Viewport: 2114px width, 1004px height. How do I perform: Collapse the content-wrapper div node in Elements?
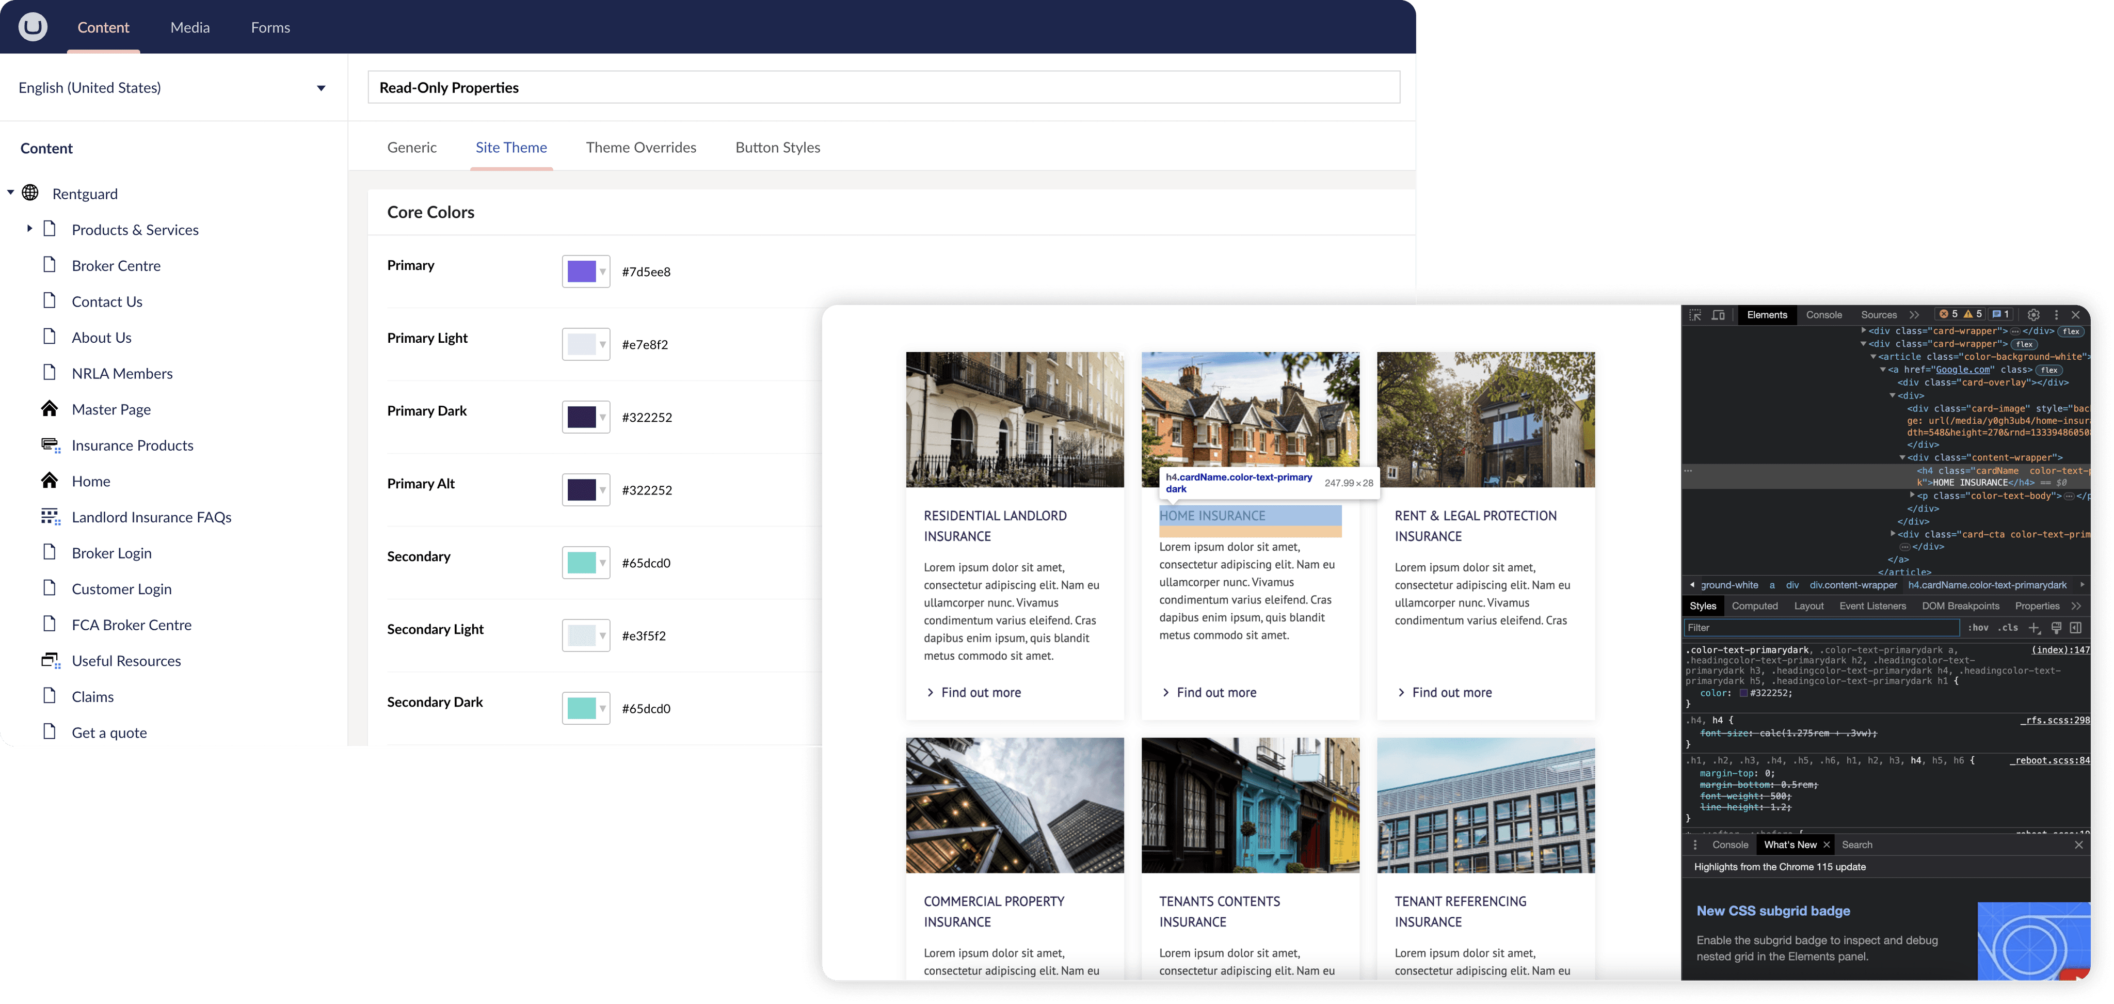pyautogui.click(x=1902, y=457)
